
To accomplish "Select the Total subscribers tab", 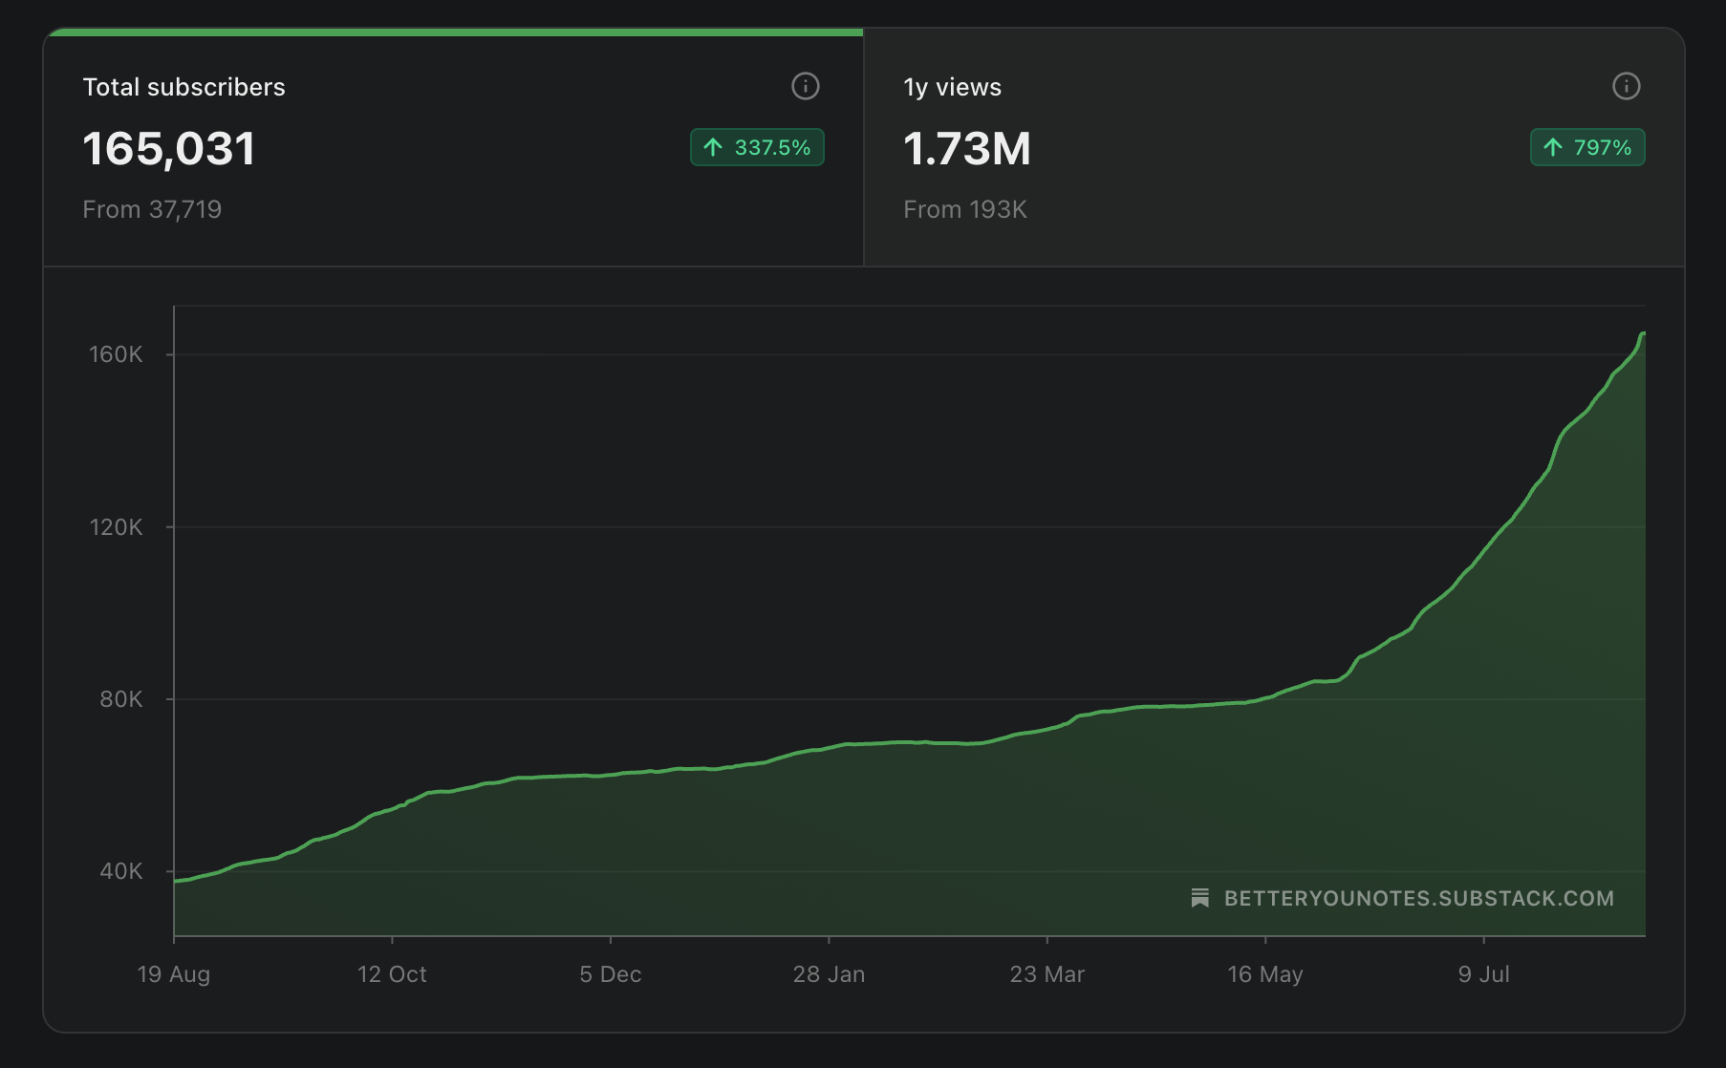I will (454, 148).
